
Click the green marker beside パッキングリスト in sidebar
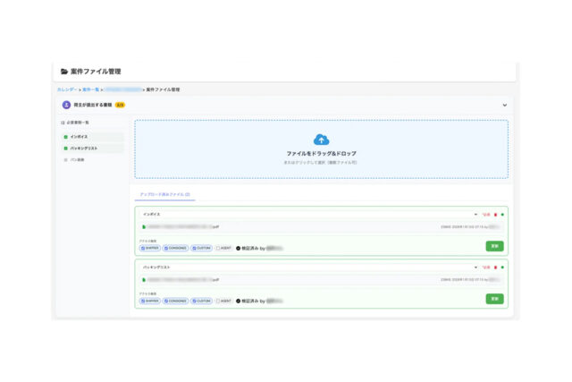tap(65, 149)
